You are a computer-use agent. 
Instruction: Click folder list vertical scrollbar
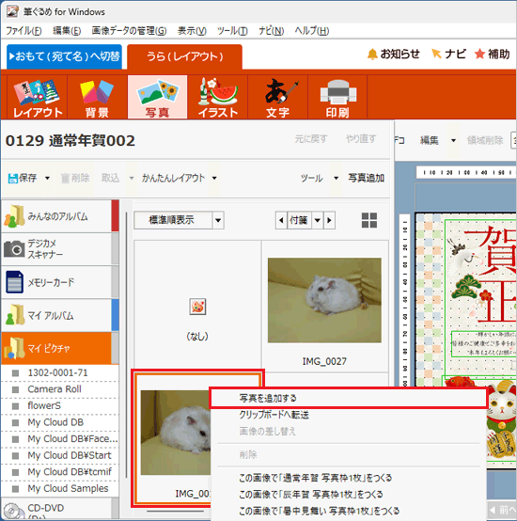127,344
